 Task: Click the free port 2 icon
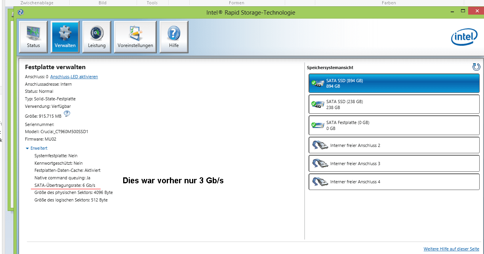(320, 145)
